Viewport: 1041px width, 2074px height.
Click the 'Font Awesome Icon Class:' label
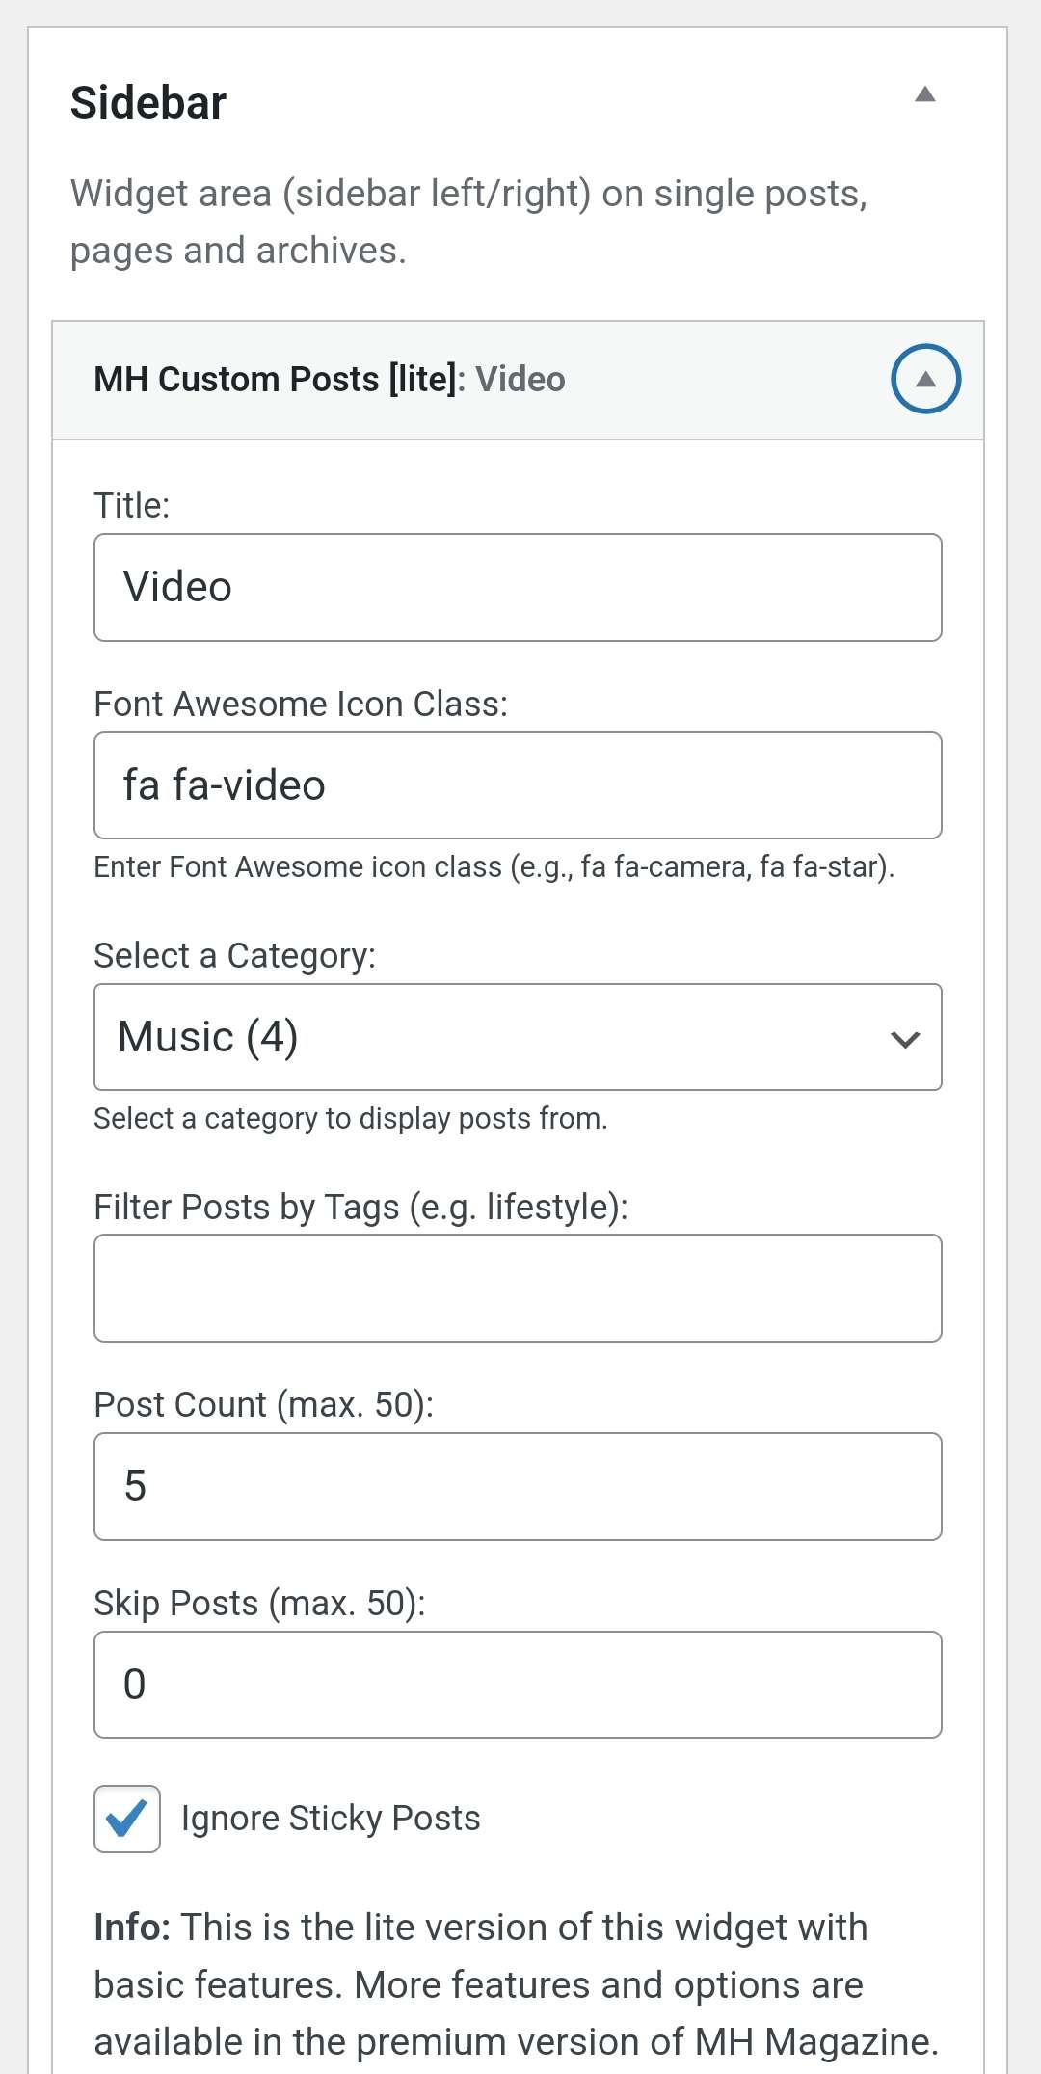click(301, 705)
